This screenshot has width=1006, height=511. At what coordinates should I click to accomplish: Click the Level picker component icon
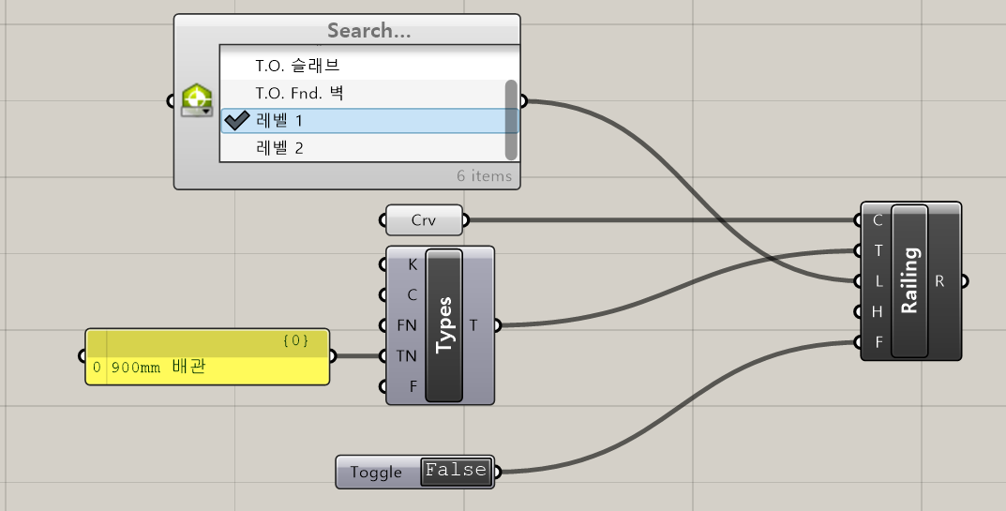(x=196, y=100)
